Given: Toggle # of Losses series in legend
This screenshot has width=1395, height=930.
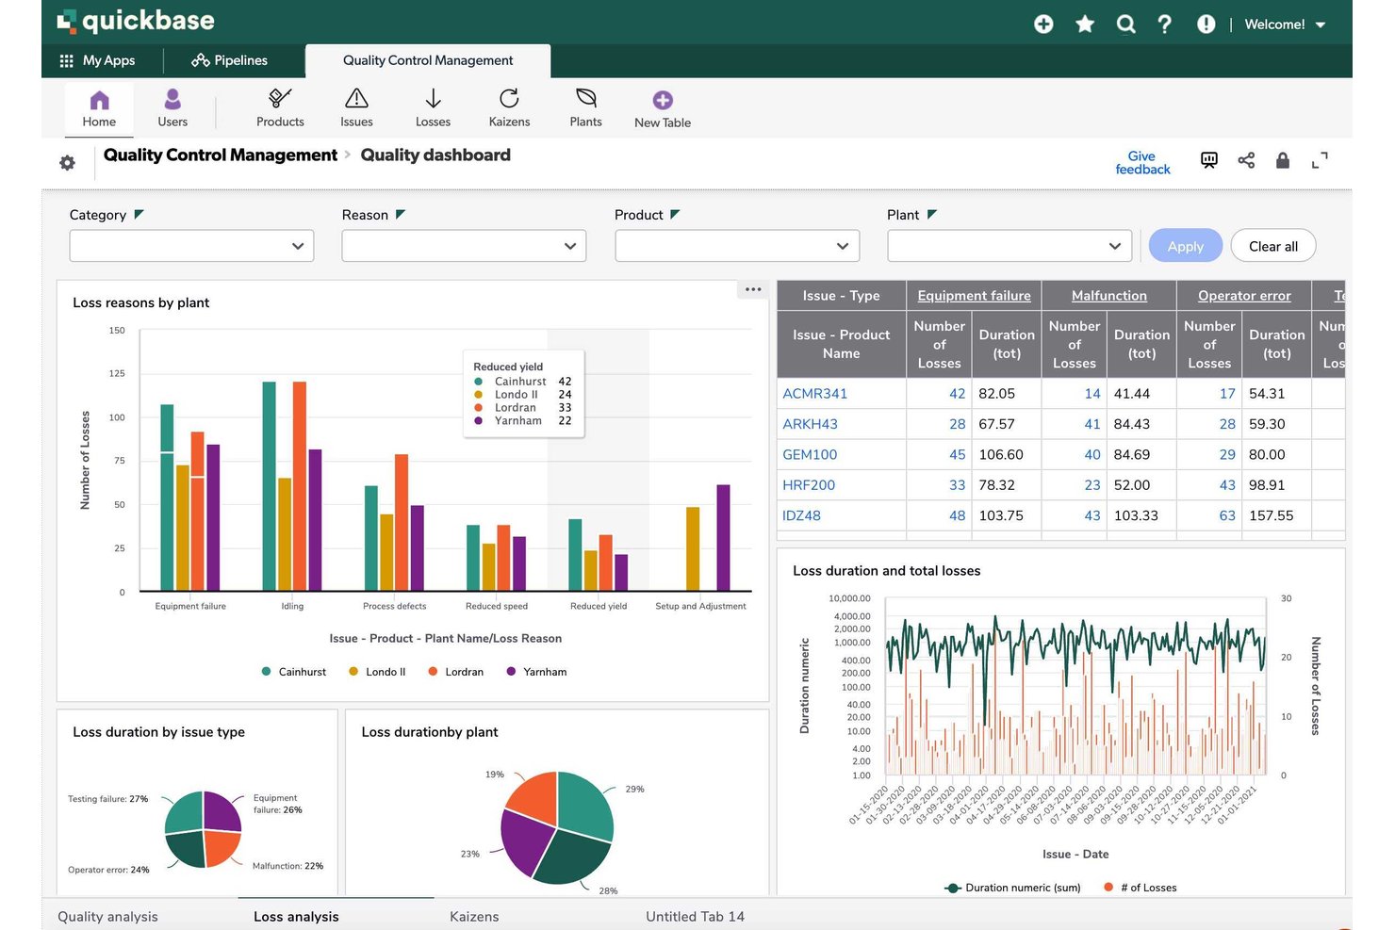Looking at the screenshot, I should click(1141, 888).
